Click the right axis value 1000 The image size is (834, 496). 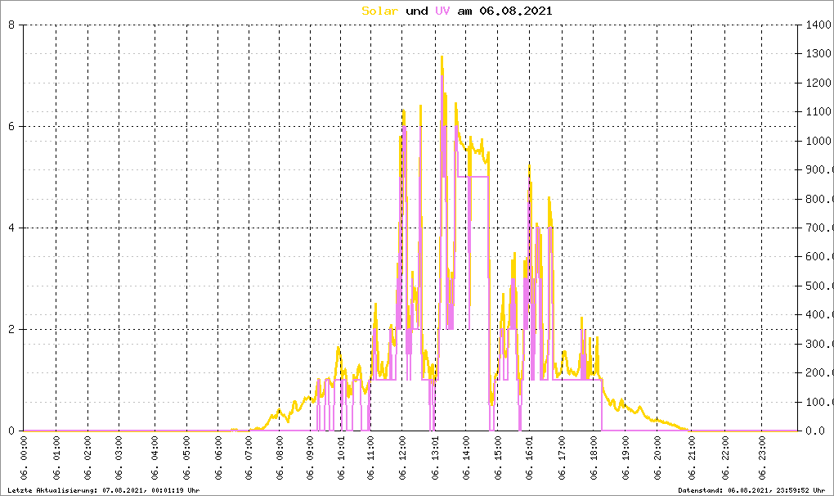[x=818, y=141]
